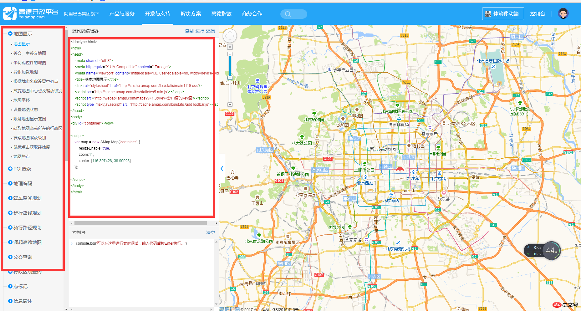Open the 解决方案 menu
The height and width of the screenshot is (311, 581).
[x=191, y=14]
